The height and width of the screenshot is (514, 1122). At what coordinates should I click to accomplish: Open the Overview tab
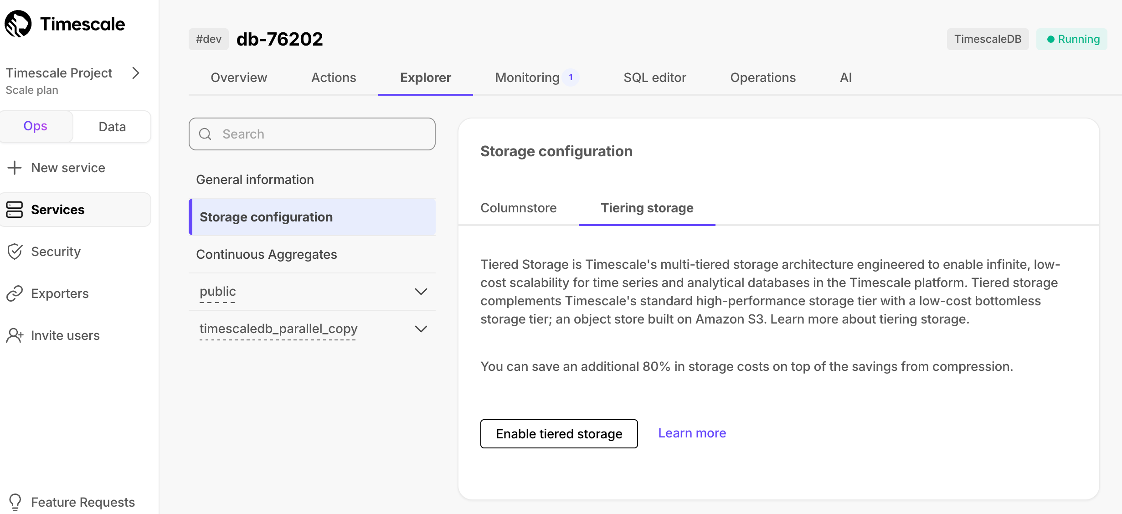[x=239, y=78]
